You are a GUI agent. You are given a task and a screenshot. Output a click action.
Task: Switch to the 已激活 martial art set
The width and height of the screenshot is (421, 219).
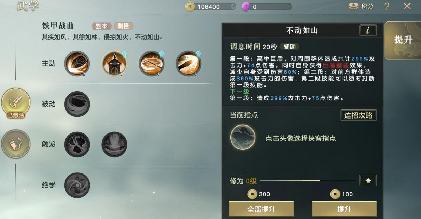coord(16,104)
